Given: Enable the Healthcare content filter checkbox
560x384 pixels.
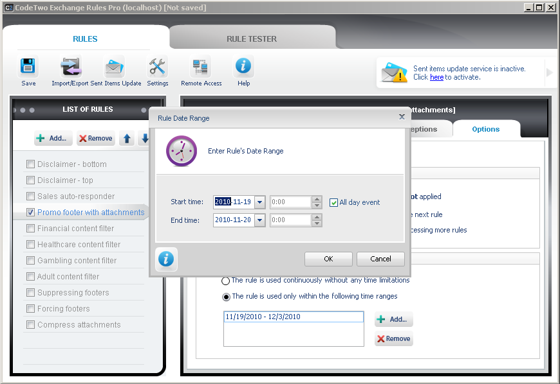Looking at the screenshot, I should (30, 245).
